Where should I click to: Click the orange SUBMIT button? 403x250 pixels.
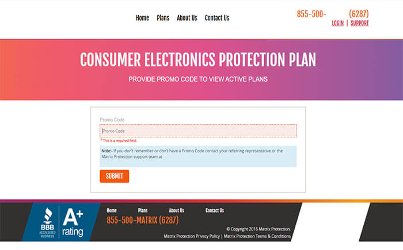[115, 176]
